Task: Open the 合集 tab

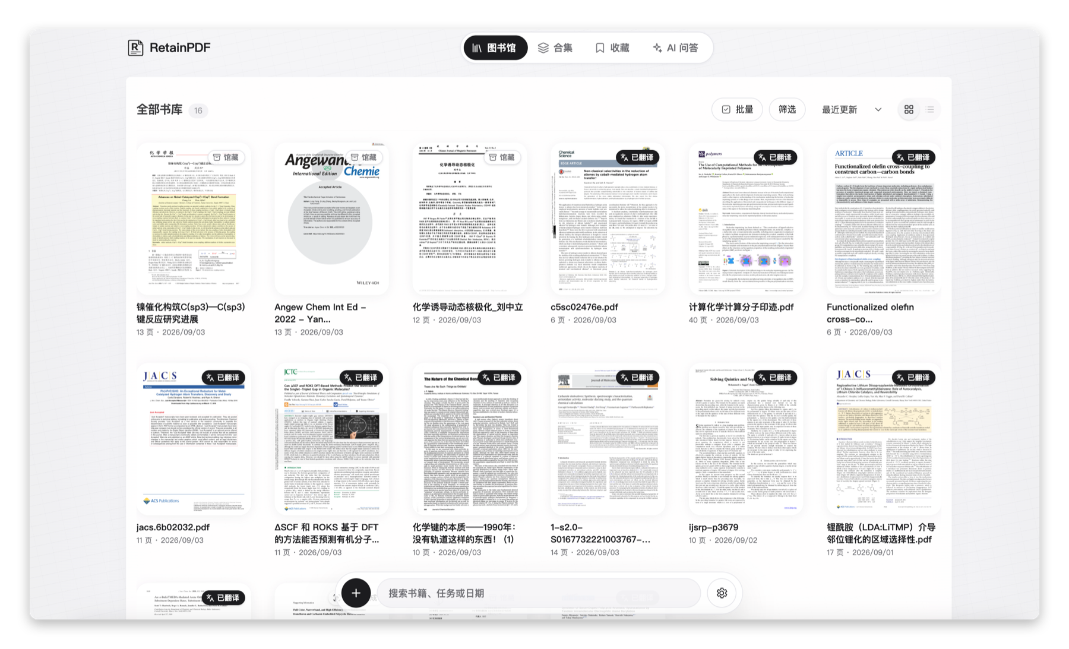Action: pos(555,48)
